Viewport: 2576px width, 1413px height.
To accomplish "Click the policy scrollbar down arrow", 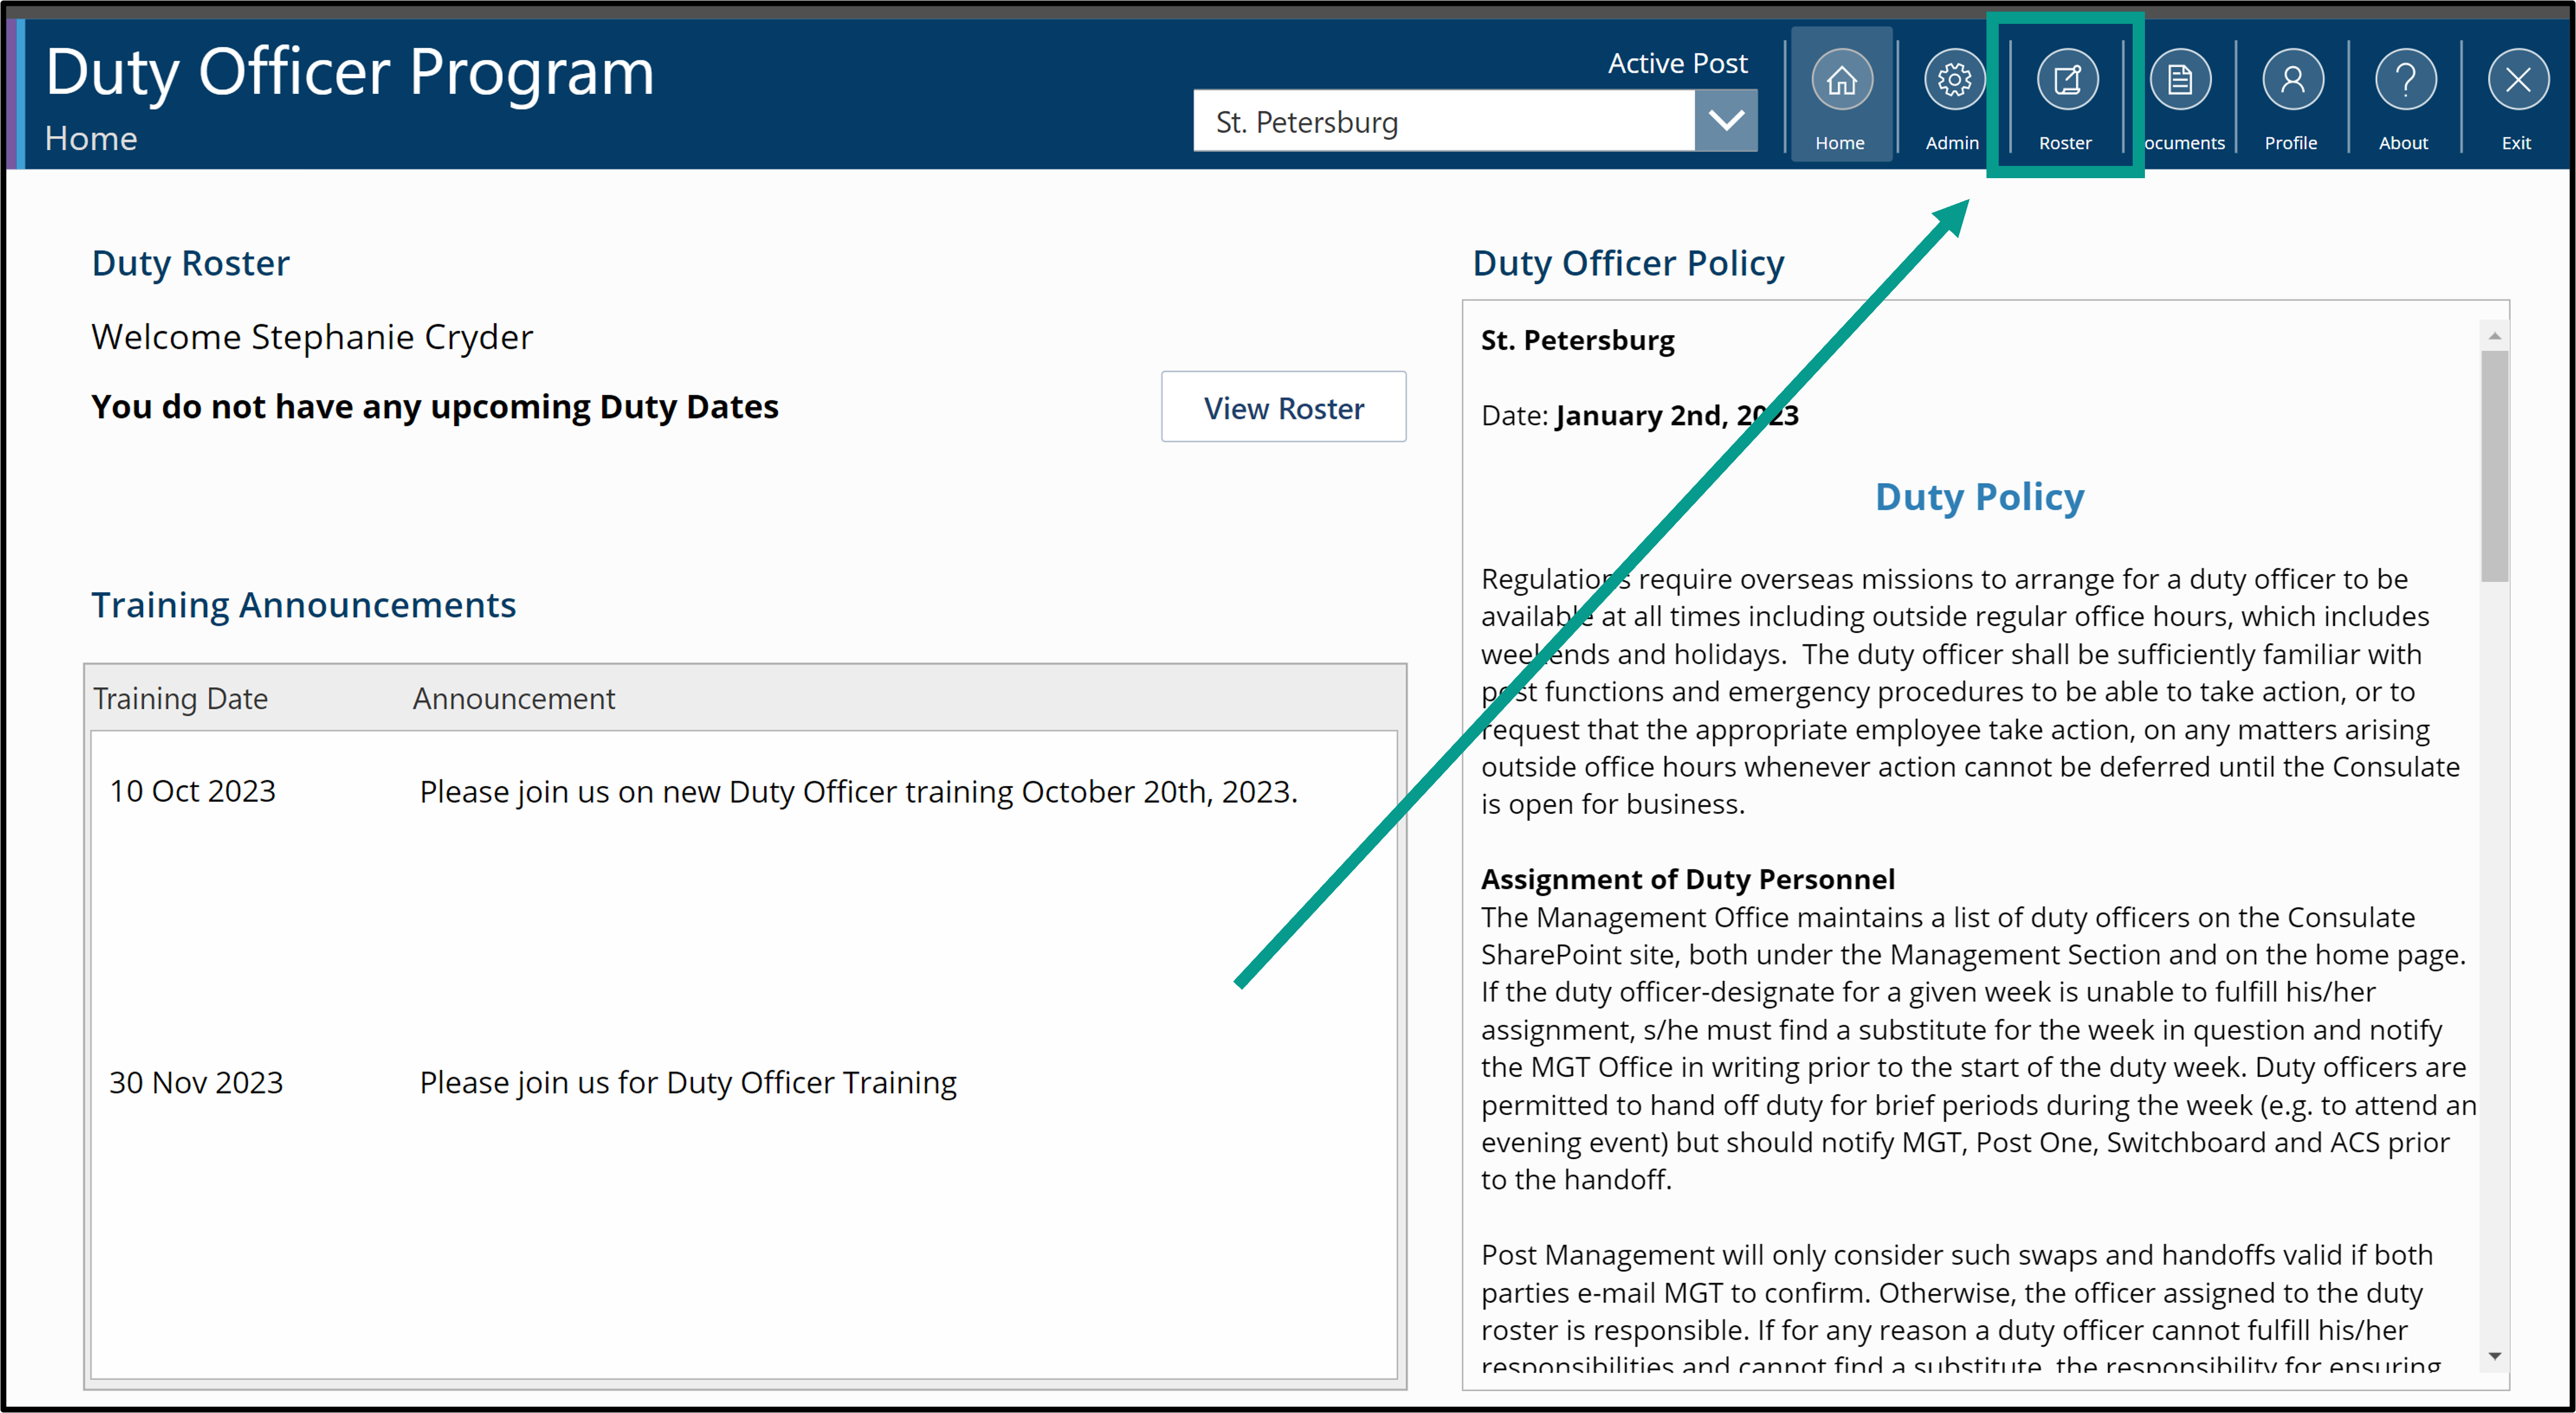I will tap(2495, 1356).
